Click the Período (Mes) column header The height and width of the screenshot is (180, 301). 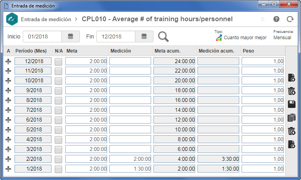[x=31, y=51]
